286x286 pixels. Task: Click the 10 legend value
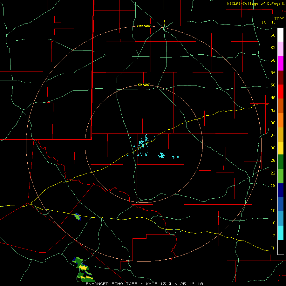(273, 211)
